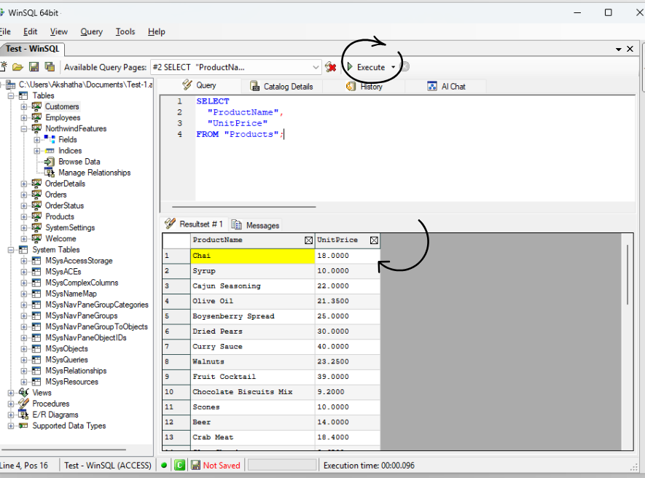Open the Execute button dropdown arrow
This screenshot has height=478, width=645.
[394, 67]
